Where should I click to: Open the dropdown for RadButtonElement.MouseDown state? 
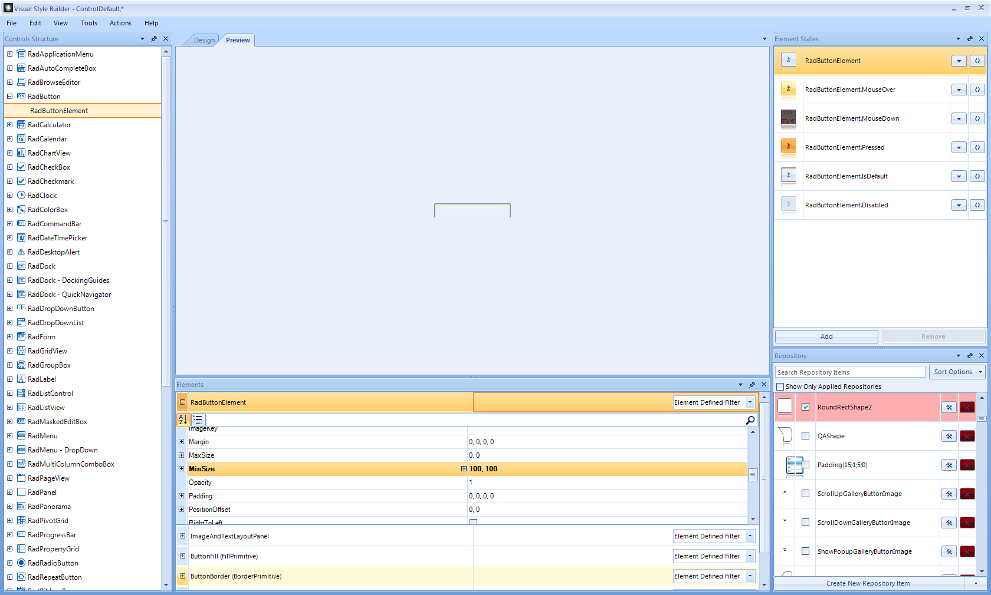click(959, 118)
